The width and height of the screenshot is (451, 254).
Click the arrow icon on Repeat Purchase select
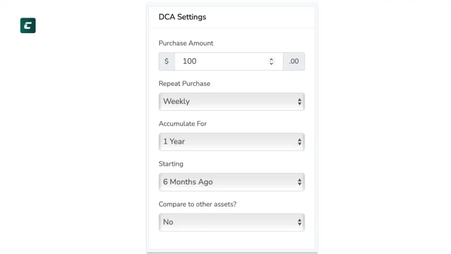[299, 102]
